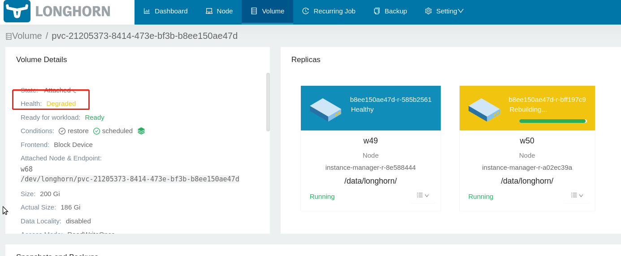Image resolution: width=621 pixels, height=256 pixels.
Task: Select the Volume tab
Action: (267, 11)
